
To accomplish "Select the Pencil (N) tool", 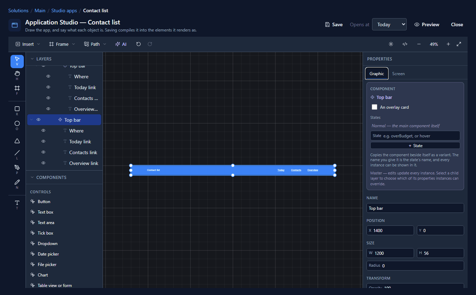I will pyautogui.click(x=17, y=185).
